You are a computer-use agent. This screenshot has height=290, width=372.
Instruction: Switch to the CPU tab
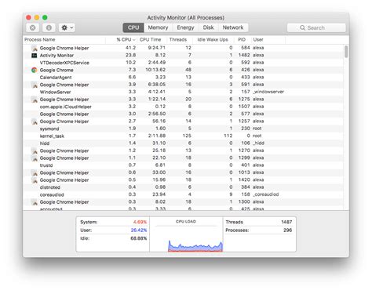[133, 27]
